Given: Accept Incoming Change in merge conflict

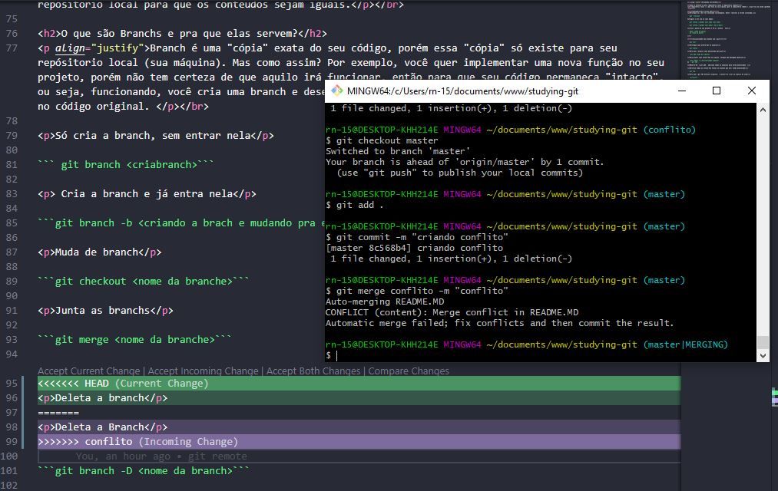Looking at the screenshot, I should (203, 371).
